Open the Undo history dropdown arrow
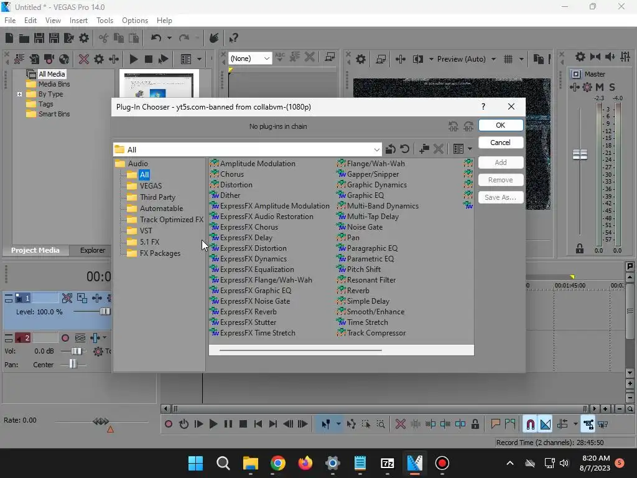The image size is (637, 478). 169,38
